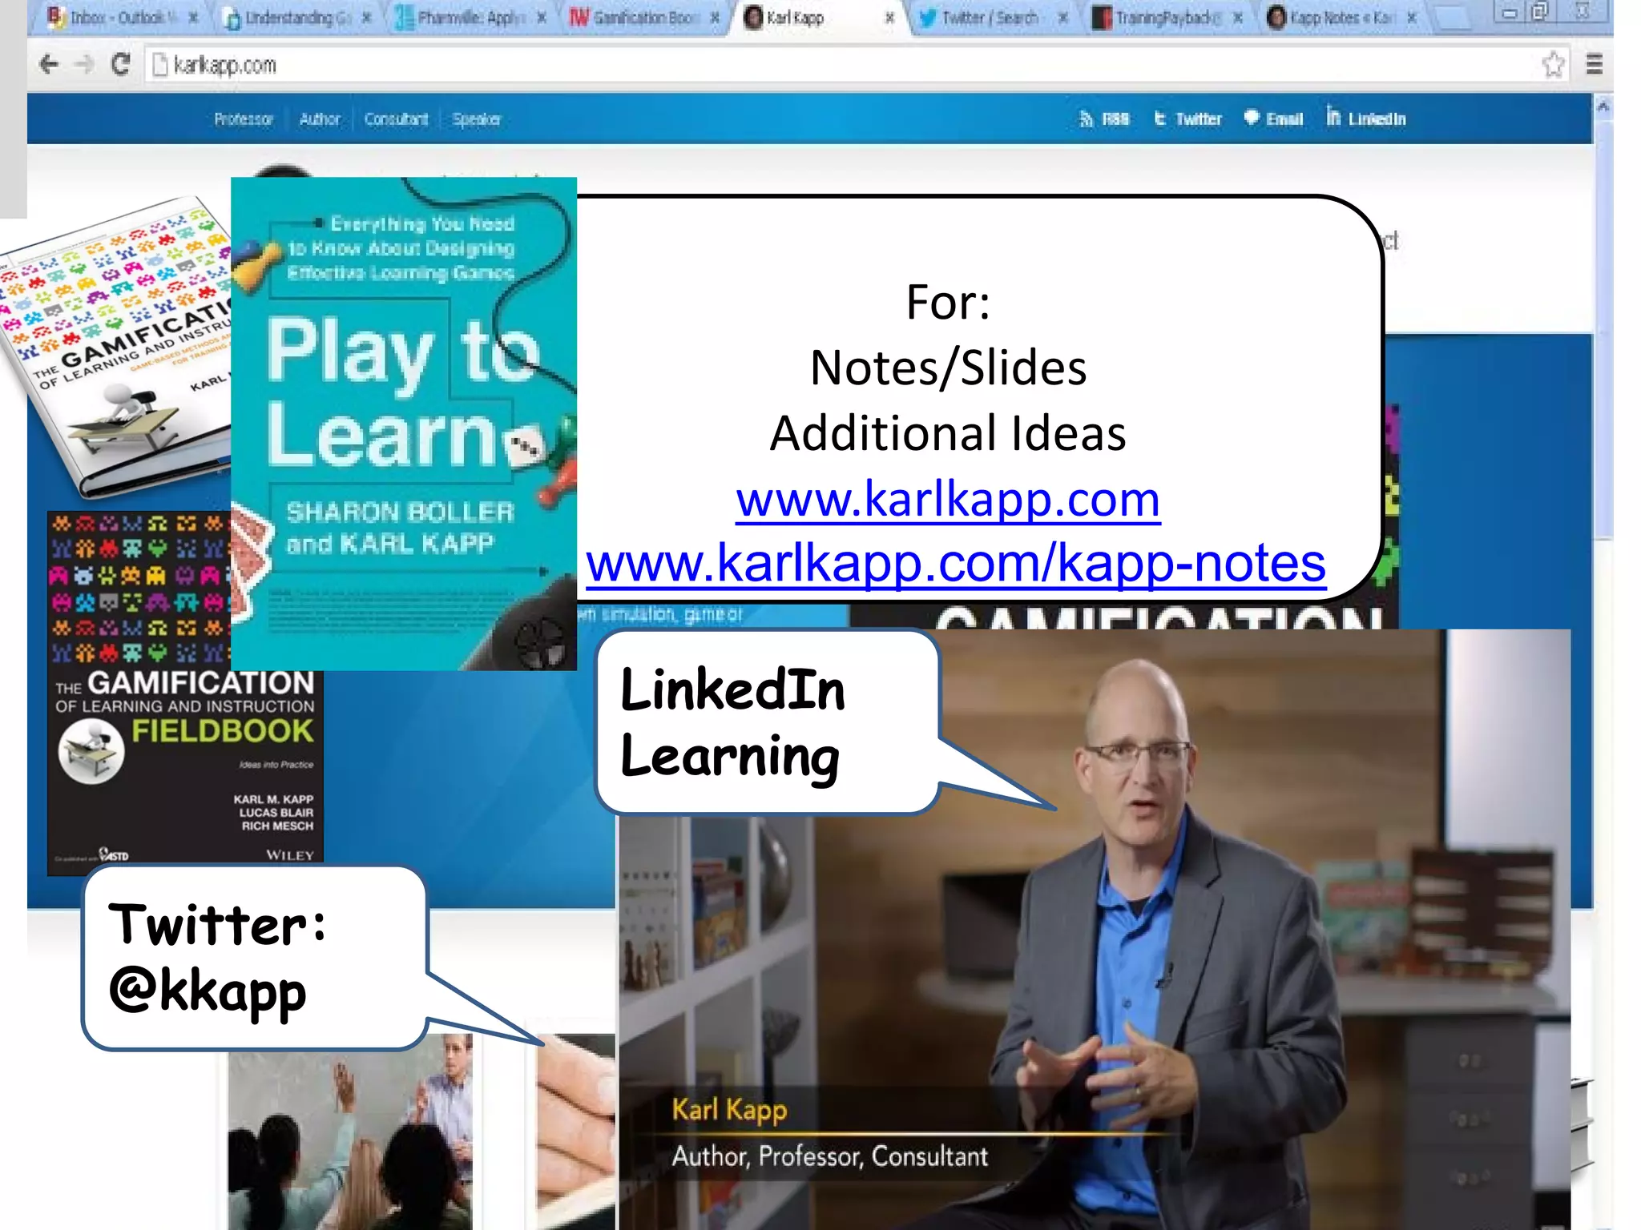This screenshot has width=1641, height=1230.
Task: Click the Outlook favicon on first tab
Action: tap(55, 17)
